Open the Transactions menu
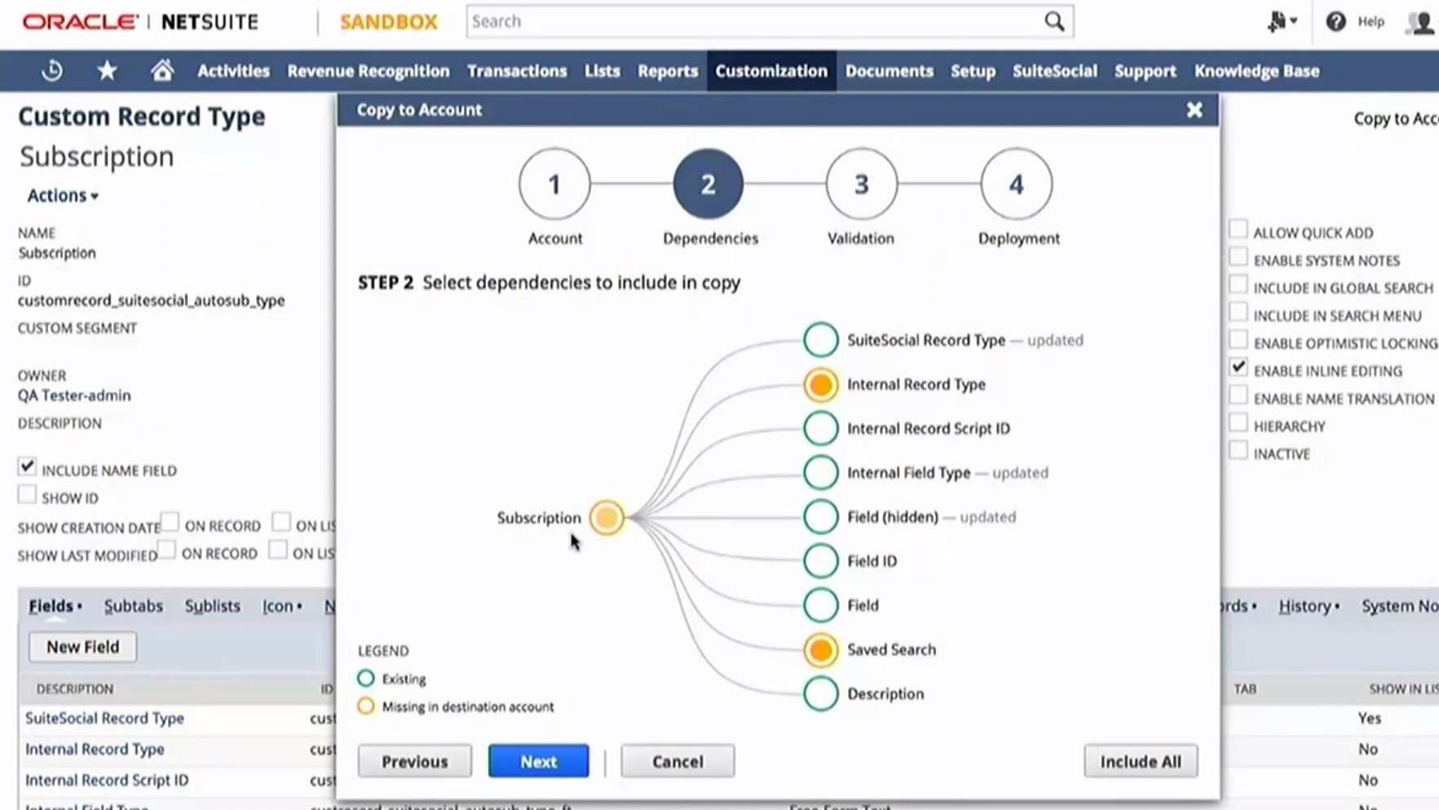1439x810 pixels. coord(517,71)
